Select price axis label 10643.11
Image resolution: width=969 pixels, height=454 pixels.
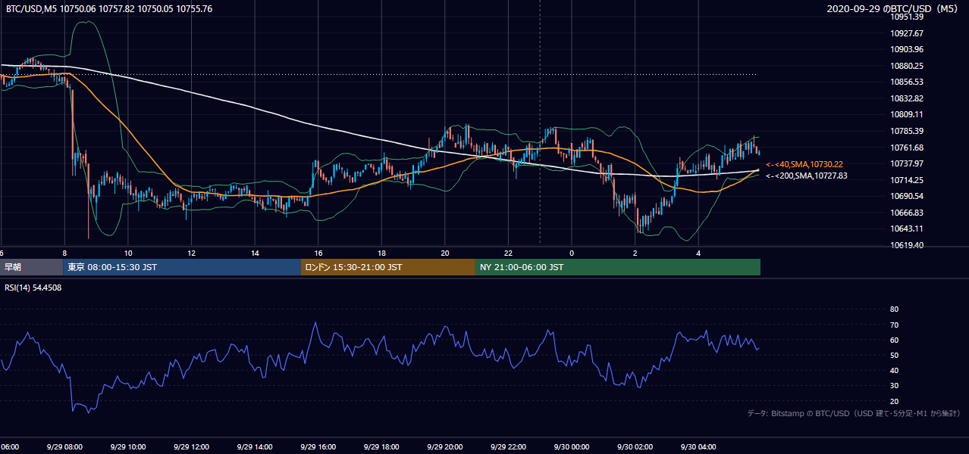coord(907,229)
